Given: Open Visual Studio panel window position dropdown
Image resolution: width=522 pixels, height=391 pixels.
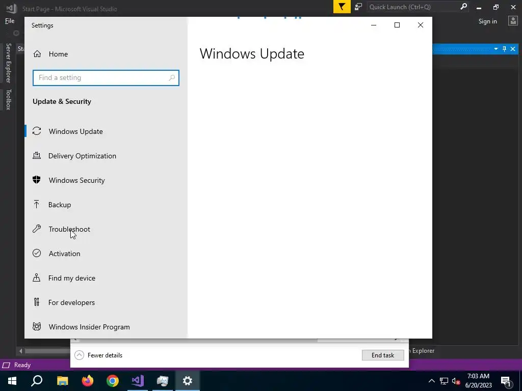Looking at the screenshot, I should pos(495,49).
